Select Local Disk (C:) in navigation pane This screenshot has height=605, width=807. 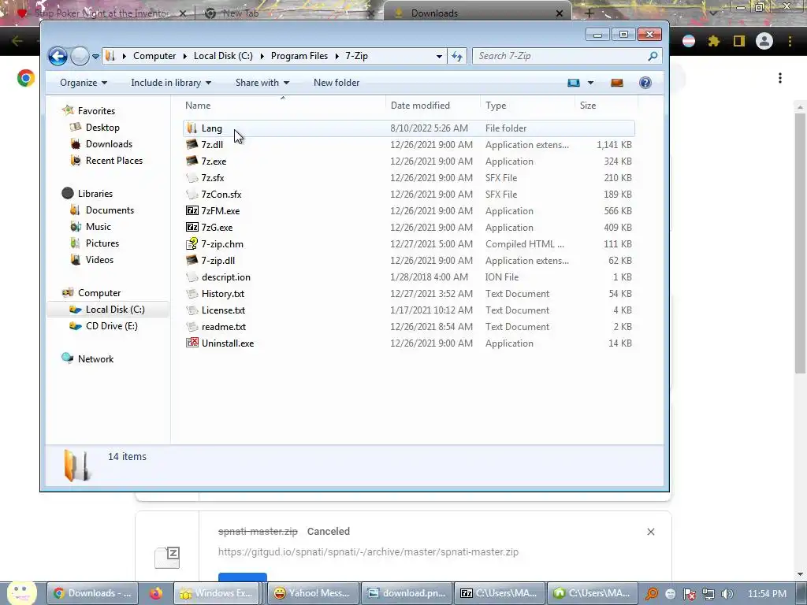(115, 309)
